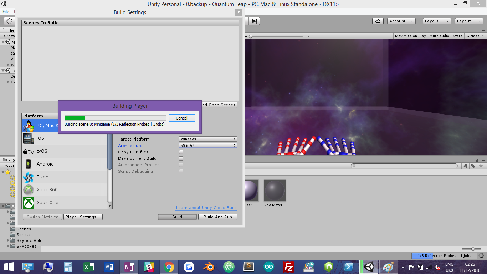Open the Target Platform dropdown

coord(208,139)
